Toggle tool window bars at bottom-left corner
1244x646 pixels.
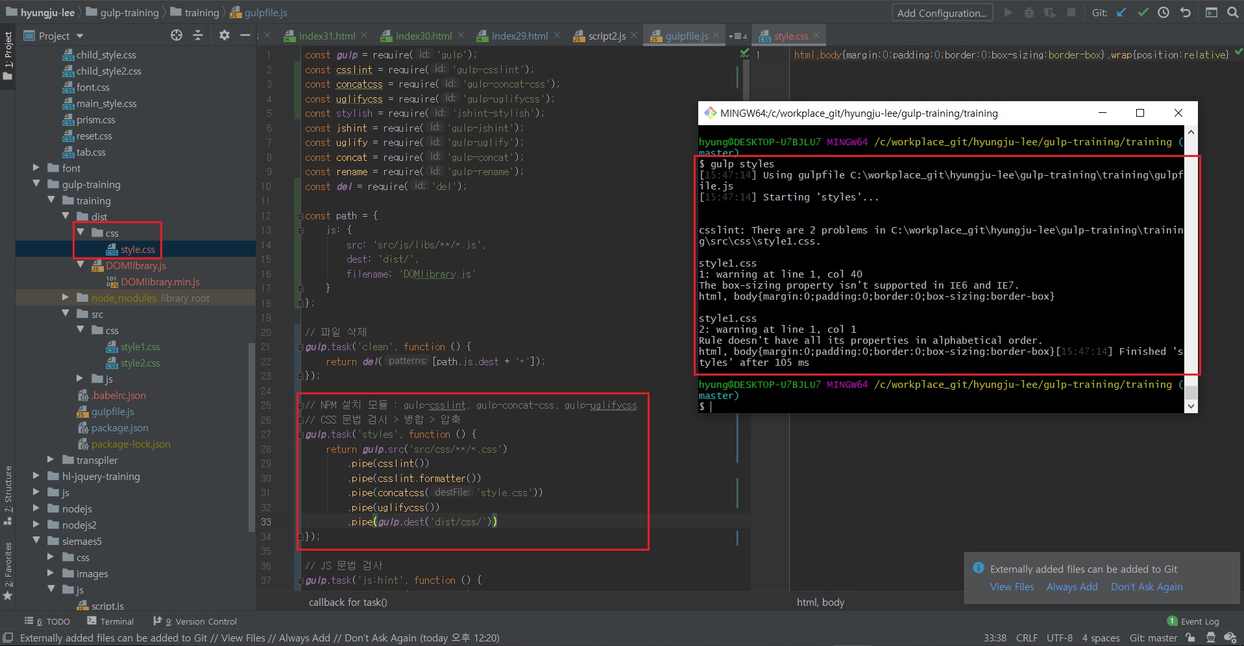tap(8, 638)
